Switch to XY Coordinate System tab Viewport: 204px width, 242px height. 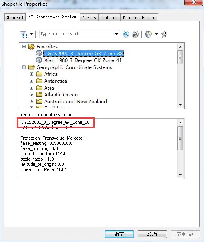point(52,17)
